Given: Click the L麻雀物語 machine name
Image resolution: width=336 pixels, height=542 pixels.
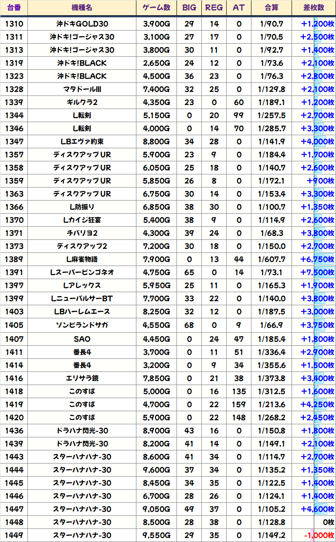Looking at the screenshot, I should (82, 259).
